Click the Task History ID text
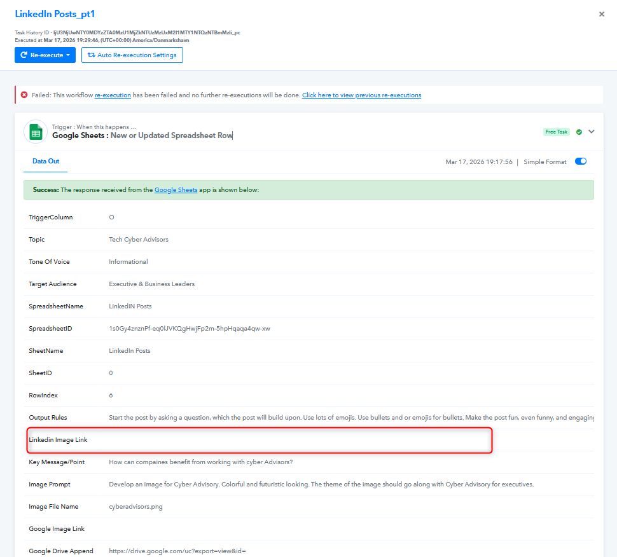This screenshot has height=557, width=617. (127, 32)
